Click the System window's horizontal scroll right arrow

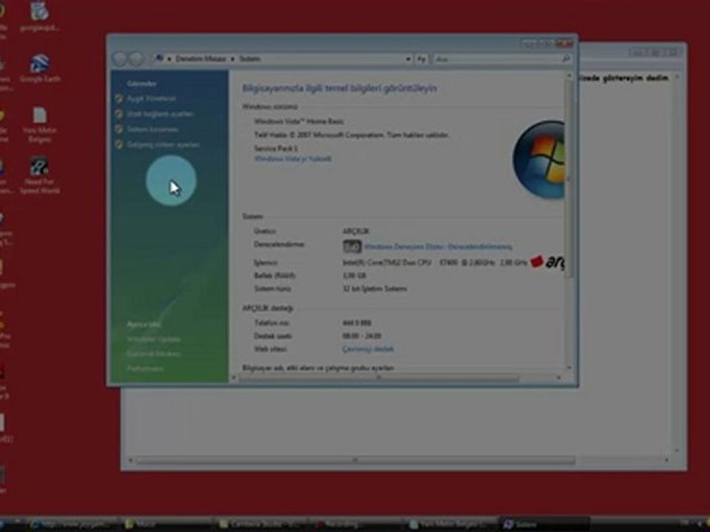558,378
